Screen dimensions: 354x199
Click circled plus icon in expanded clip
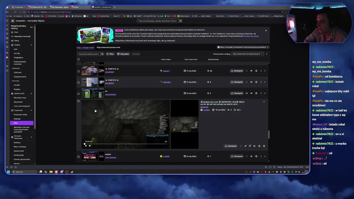[259, 146]
